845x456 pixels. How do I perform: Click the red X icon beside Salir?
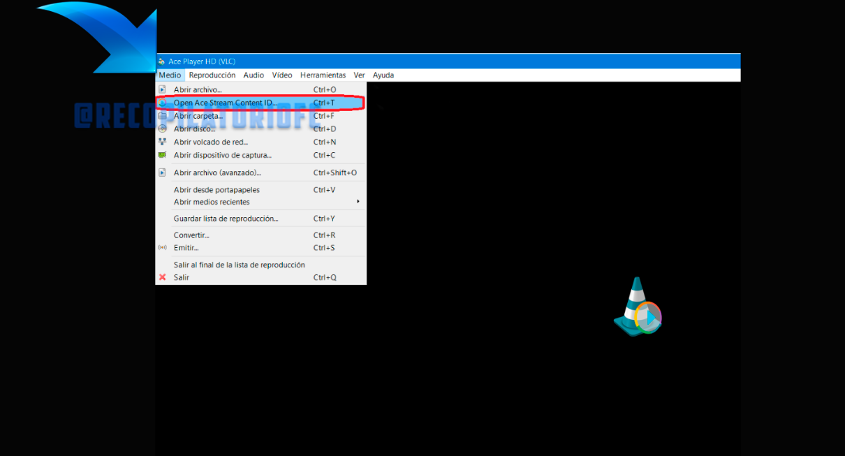[x=163, y=277]
